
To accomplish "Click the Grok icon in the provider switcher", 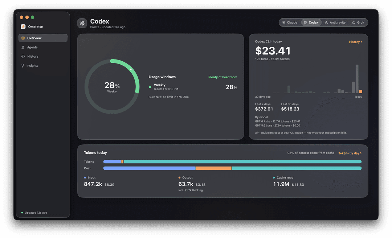I will click(x=354, y=22).
